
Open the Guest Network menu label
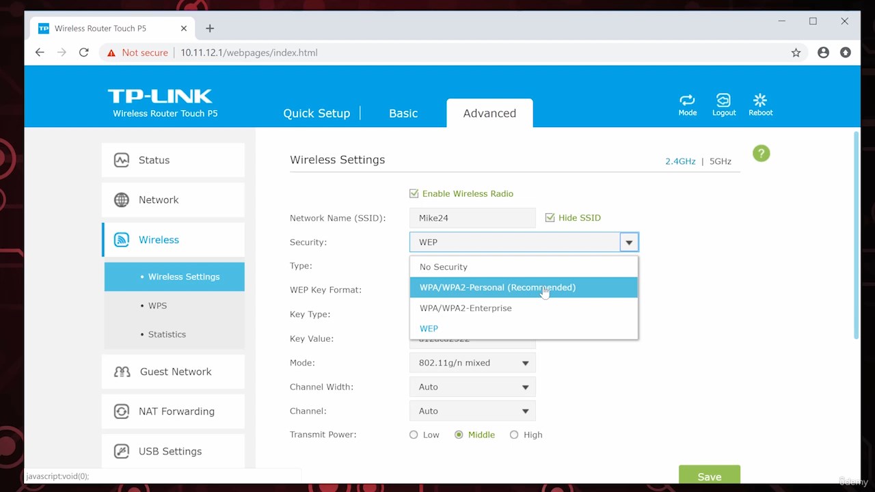176,372
